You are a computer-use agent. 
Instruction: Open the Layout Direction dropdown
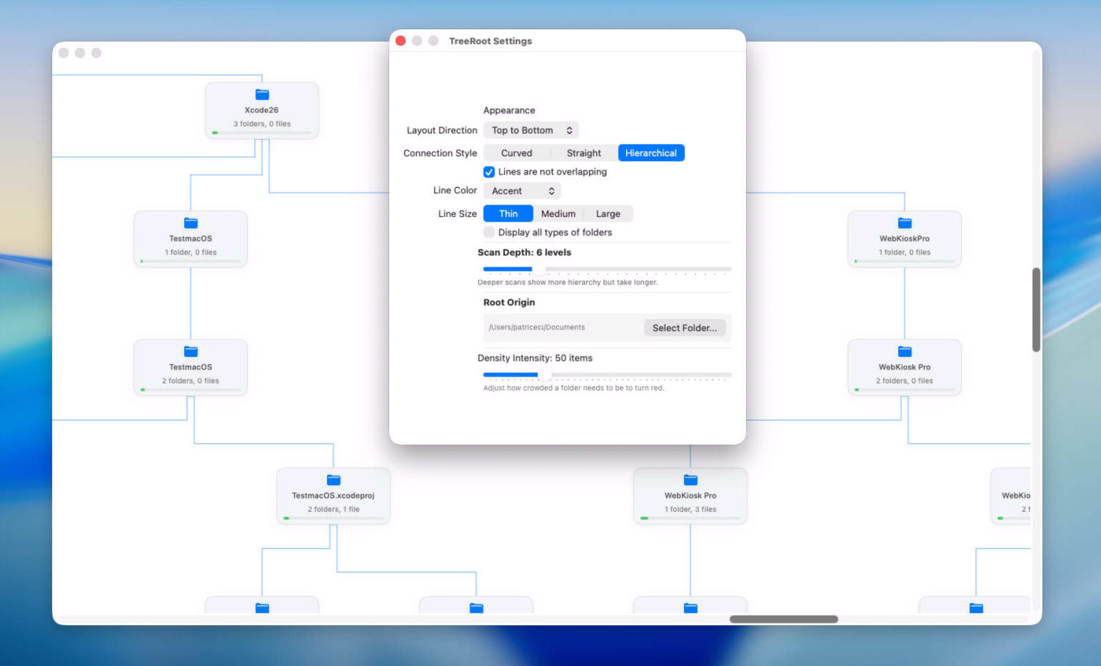coord(531,131)
